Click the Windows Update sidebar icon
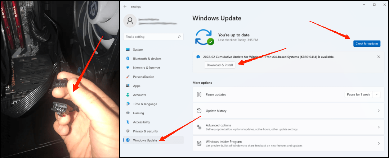 coord(128,140)
